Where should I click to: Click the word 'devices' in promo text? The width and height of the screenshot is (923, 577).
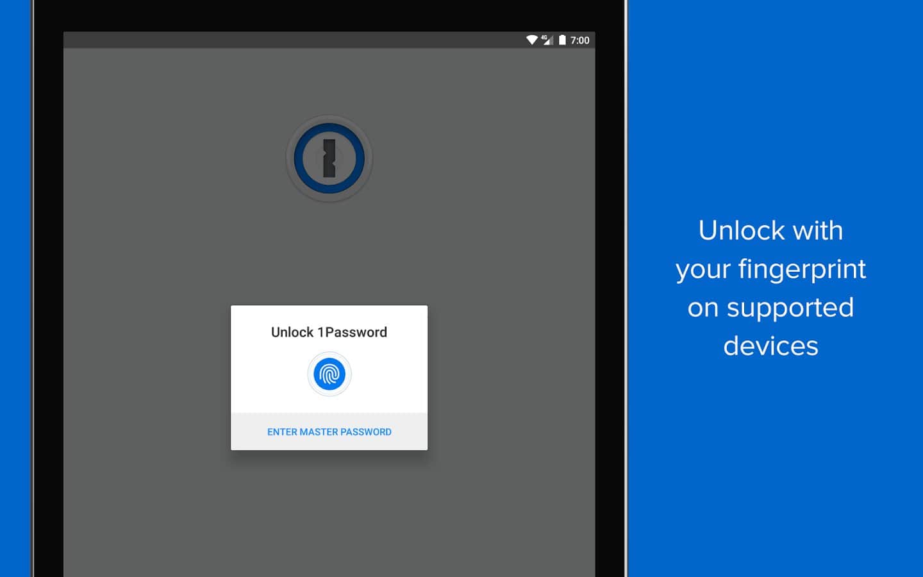click(x=770, y=346)
